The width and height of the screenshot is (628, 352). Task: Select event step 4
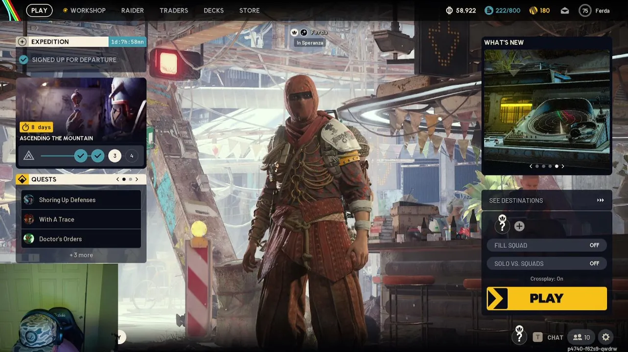131,156
